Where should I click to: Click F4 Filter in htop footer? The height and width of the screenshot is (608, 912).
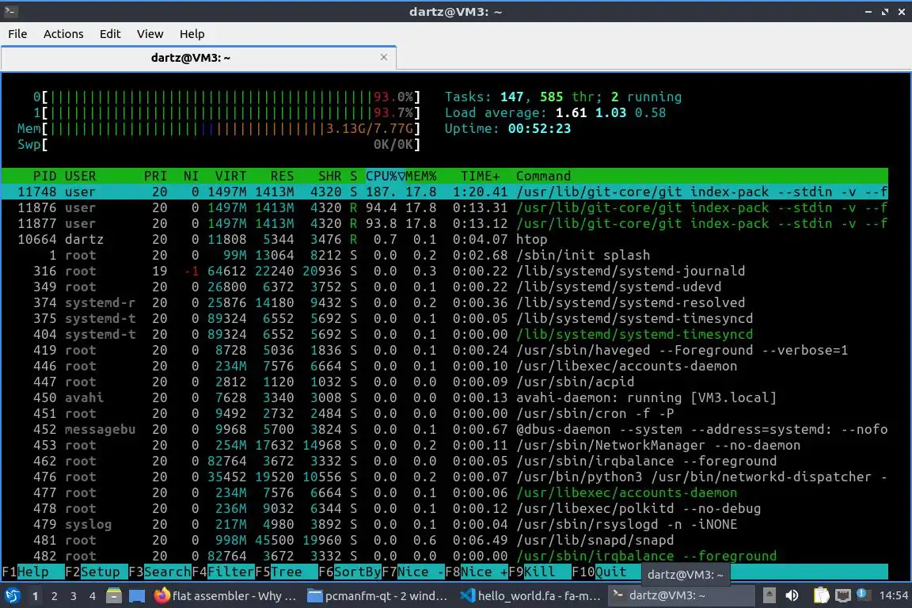pos(222,572)
